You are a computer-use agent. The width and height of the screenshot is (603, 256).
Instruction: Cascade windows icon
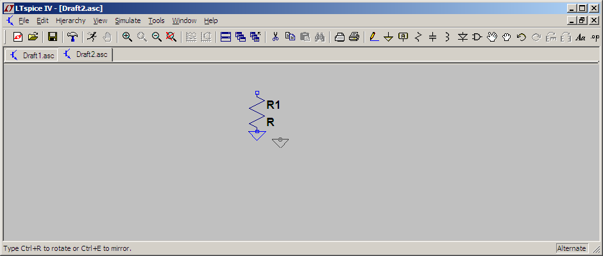pos(241,37)
